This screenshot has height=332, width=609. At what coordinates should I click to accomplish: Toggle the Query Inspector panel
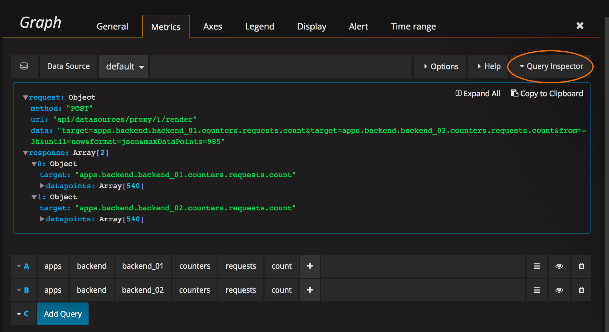pyautogui.click(x=551, y=66)
